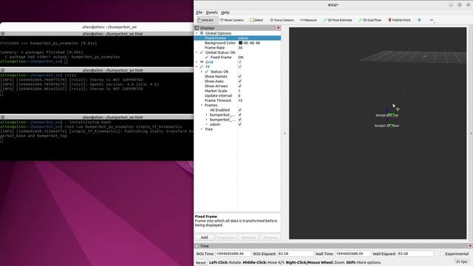Click the add-tool plus icon in toolbar
473x266 pixels.
(x=419, y=20)
